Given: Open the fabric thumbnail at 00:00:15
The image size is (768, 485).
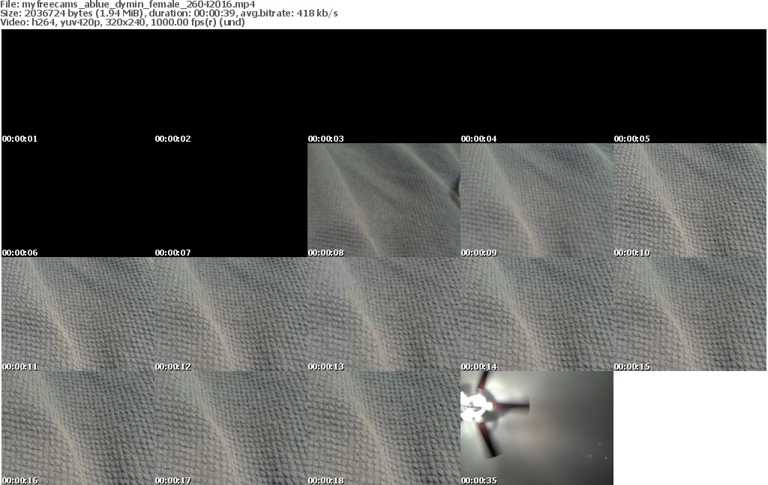Looking at the screenshot, I should tap(690, 314).
